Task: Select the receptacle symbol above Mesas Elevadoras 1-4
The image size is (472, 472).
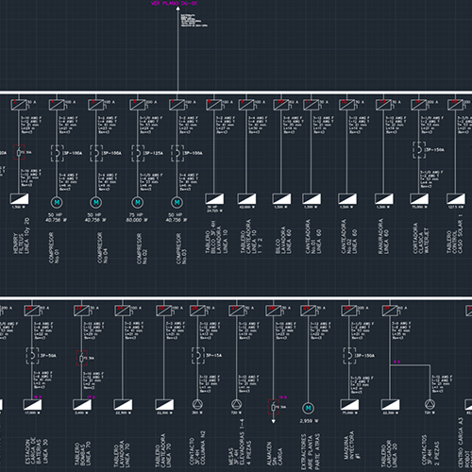Action: pyautogui.click(x=236, y=404)
